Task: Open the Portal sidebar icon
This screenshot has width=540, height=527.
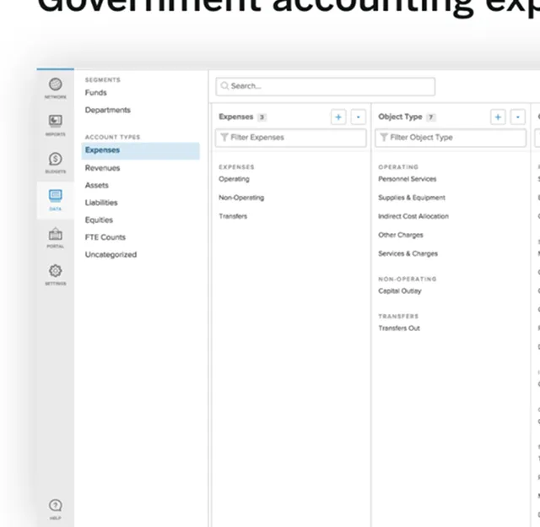Action: (56, 234)
